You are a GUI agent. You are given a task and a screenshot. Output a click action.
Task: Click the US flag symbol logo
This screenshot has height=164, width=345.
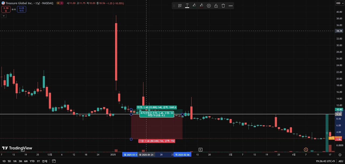3,3
